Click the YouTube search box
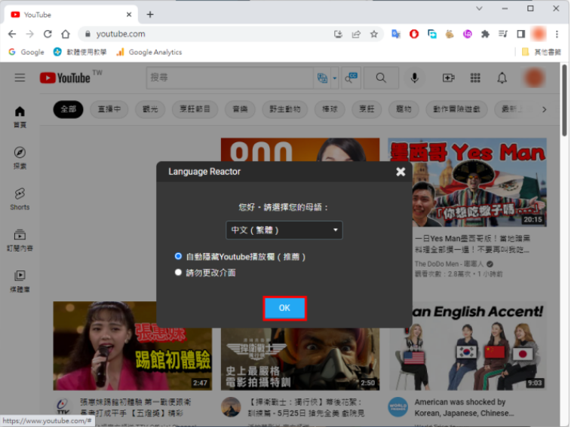571x427 pixels. click(x=230, y=78)
